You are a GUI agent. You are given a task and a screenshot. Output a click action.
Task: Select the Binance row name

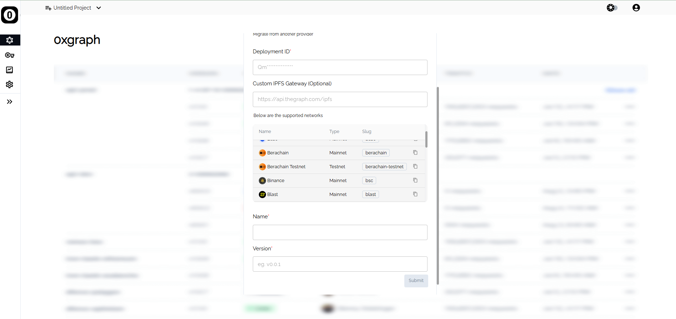[x=276, y=181]
